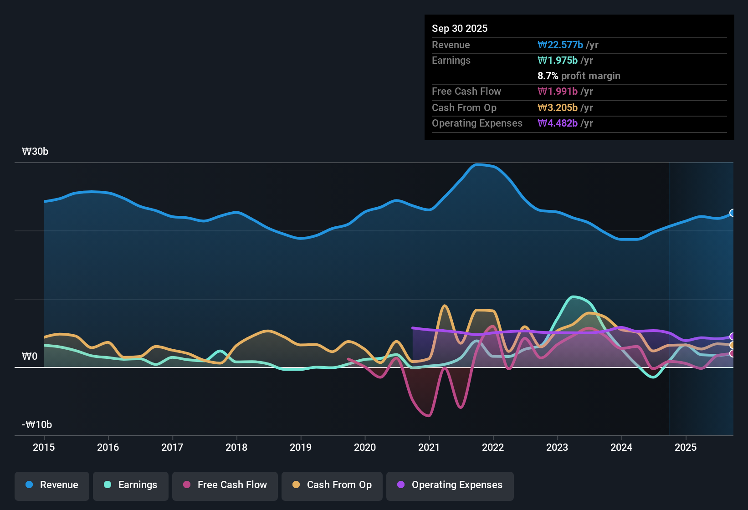Toggle the Free Cash Flow series visibility

(225, 485)
